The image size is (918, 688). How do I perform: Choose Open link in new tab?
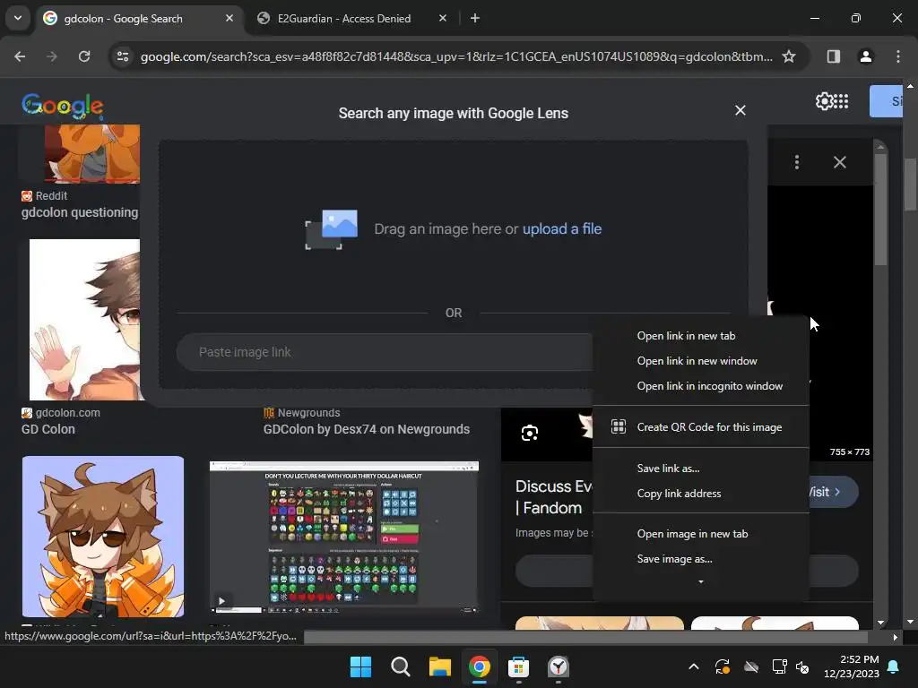click(x=701, y=336)
